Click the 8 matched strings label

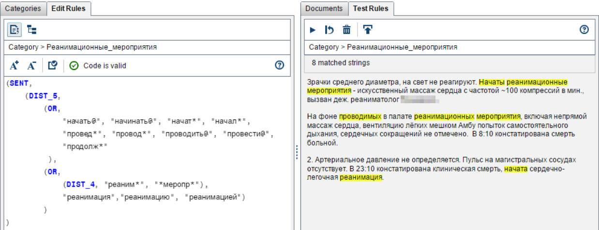[x=341, y=63]
